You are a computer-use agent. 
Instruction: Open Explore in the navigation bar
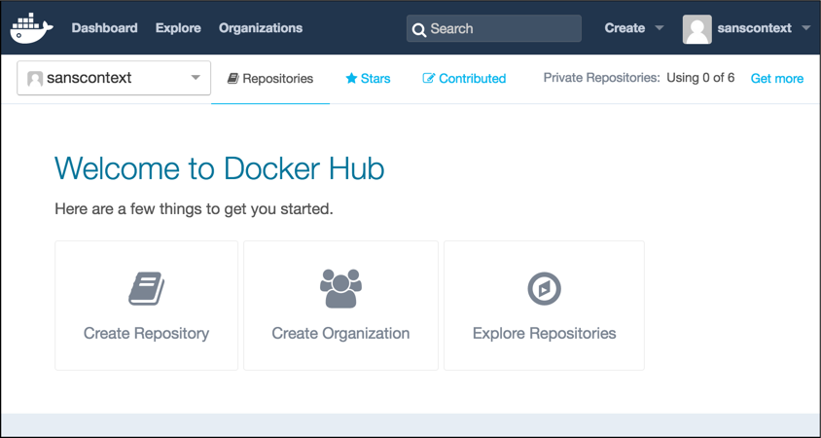pos(178,28)
